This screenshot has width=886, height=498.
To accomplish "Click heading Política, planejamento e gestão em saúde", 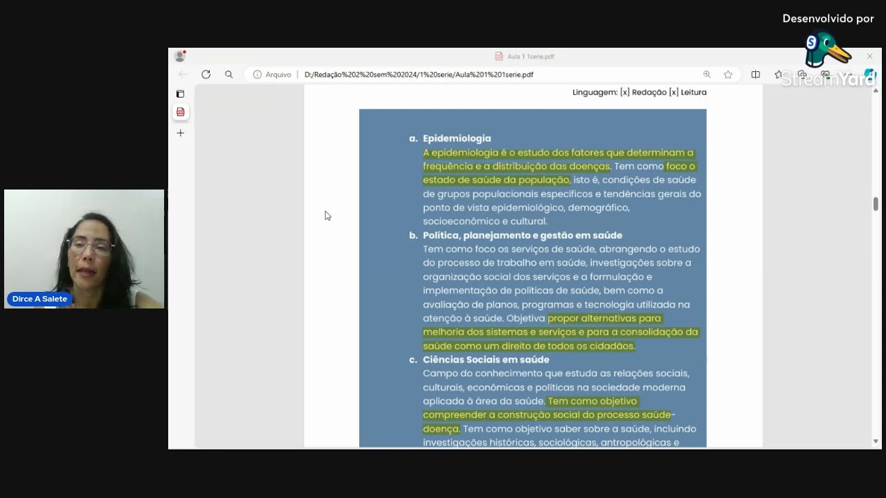I will tap(523, 235).
